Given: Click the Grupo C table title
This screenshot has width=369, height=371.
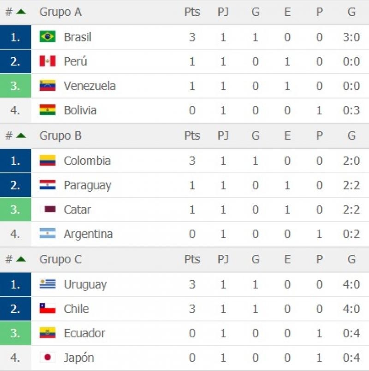Looking at the screenshot, I should (60, 259).
